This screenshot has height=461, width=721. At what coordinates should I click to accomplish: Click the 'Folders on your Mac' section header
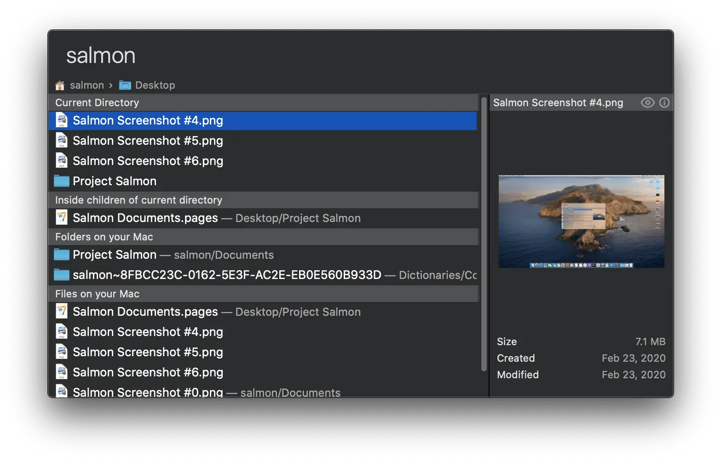[104, 237]
